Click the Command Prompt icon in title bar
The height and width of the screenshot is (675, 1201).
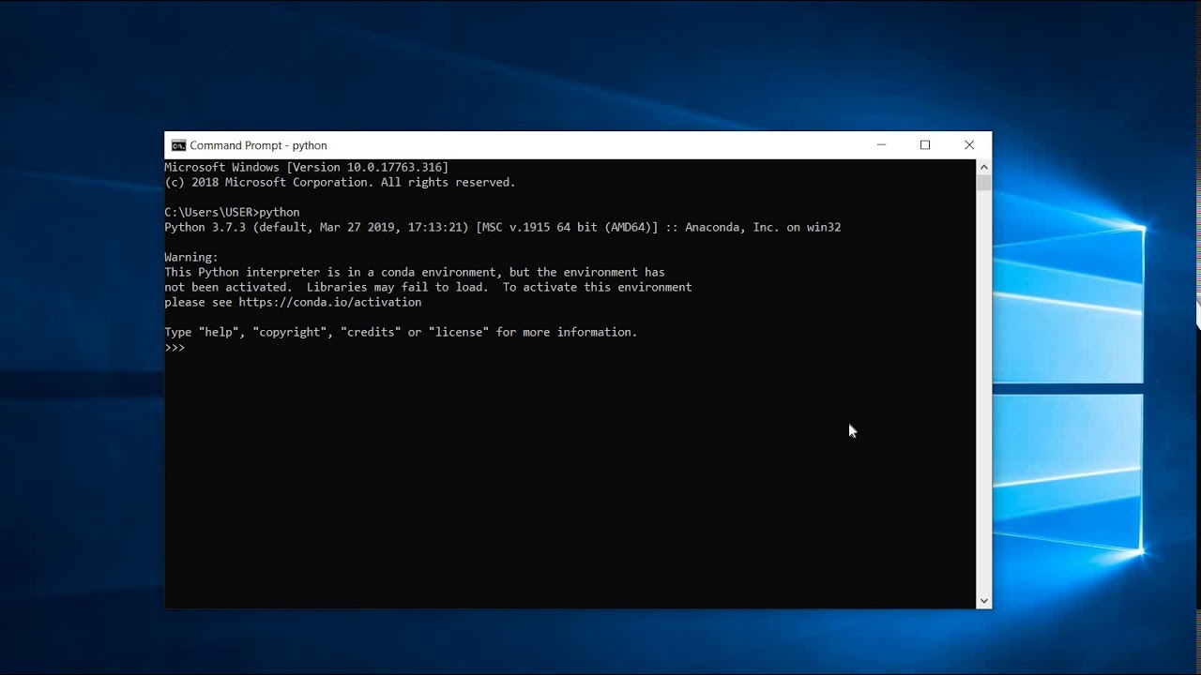178,145
